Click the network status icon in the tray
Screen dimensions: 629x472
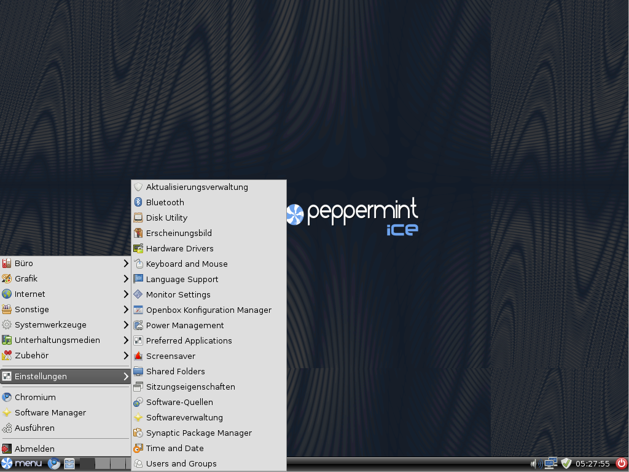pos(551,463)
